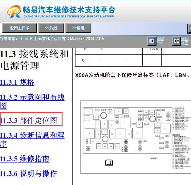Go back with the <<后退 button
191x185 pixels.
pyautogui.click(x=51, y=28)
